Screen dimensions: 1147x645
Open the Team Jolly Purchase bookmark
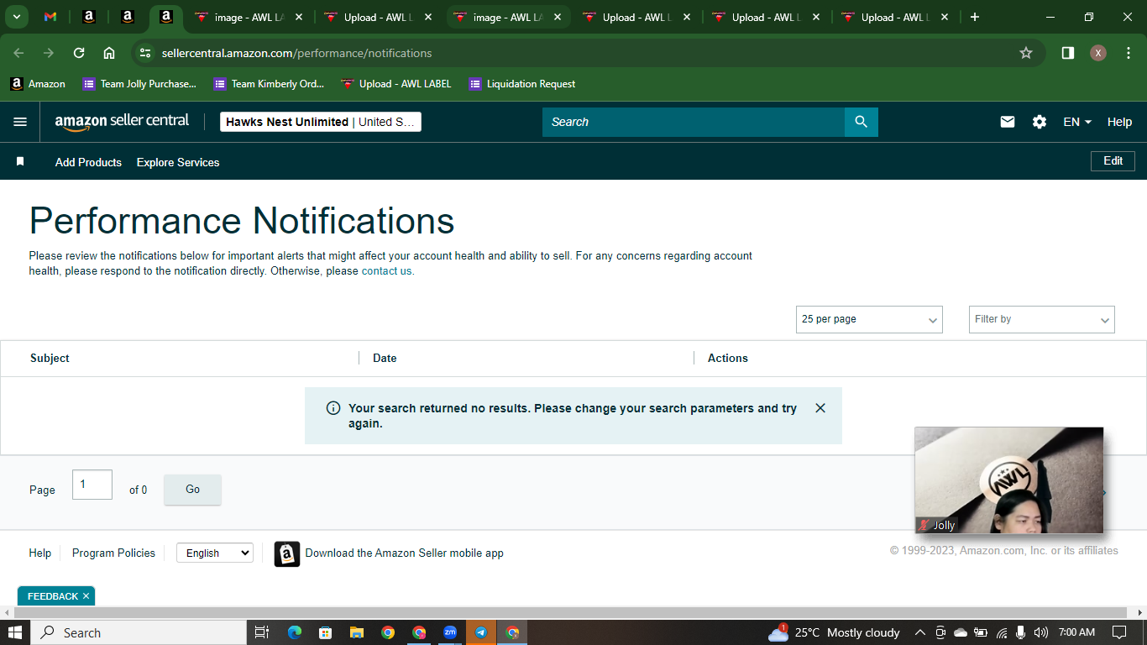pos(139,84)
